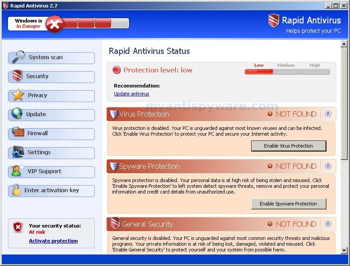Click the Spyware Protection NOT FOUND status dot
The image size is (350, 266).
270,166
